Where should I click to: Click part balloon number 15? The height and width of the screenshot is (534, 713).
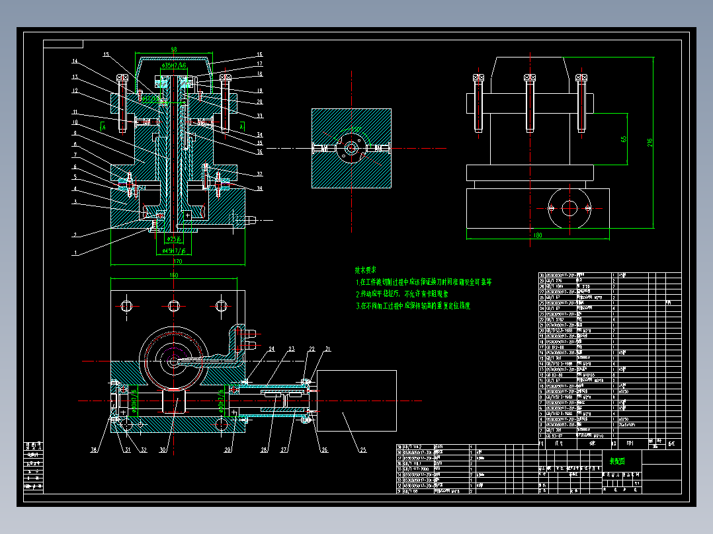[x=106, y=55]
